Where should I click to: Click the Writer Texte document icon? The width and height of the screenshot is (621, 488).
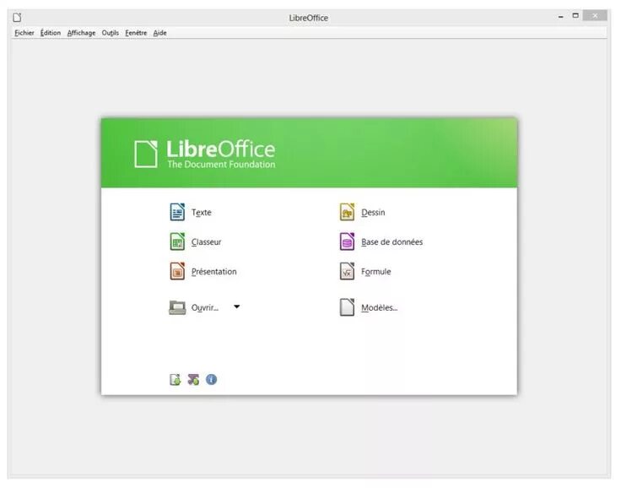[x=177, y=212]
